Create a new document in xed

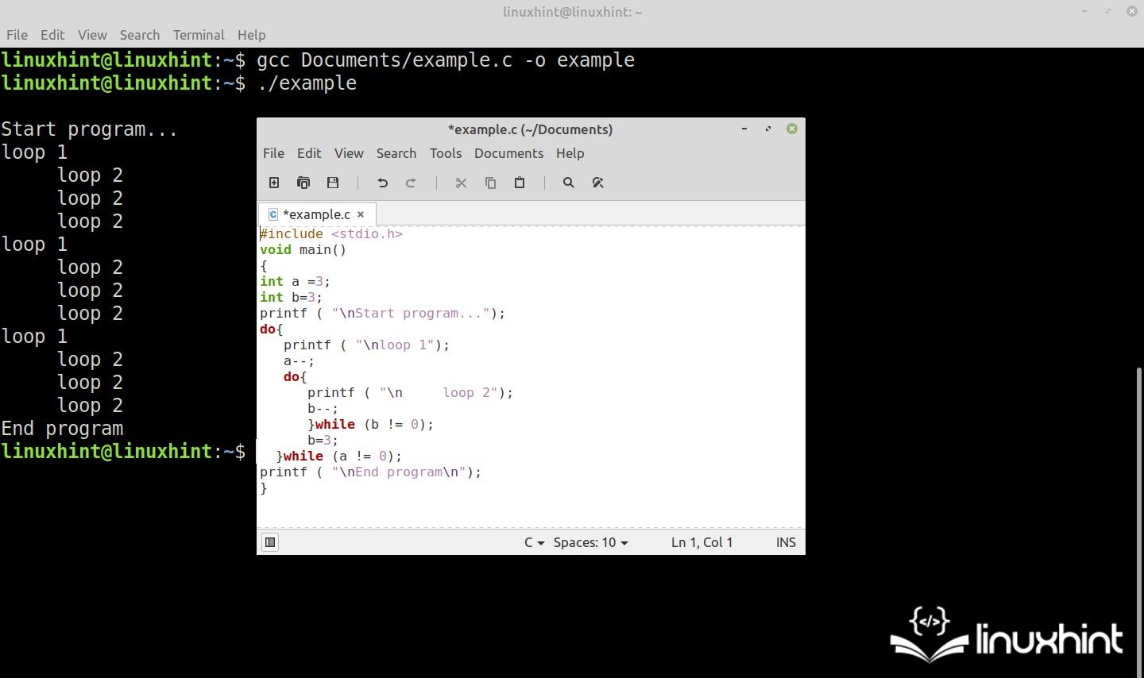tap(273, 183)
